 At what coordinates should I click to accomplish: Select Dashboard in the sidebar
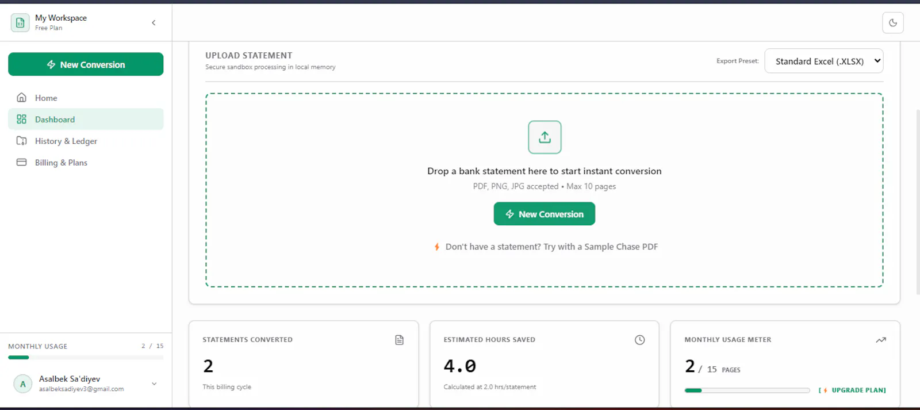(x=86, y=119)
